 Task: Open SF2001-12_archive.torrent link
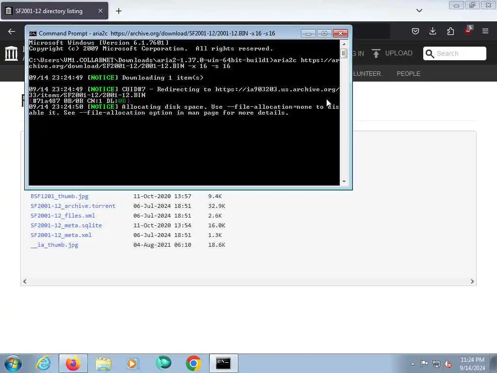coord(73,206)
